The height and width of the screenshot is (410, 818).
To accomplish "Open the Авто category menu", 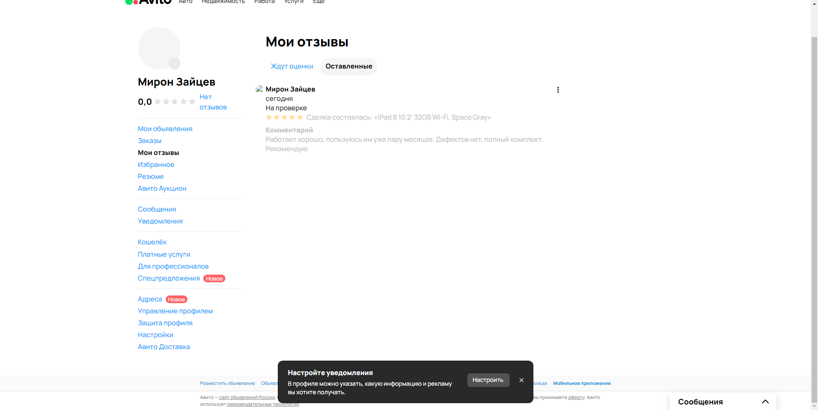I will [185, 2].
